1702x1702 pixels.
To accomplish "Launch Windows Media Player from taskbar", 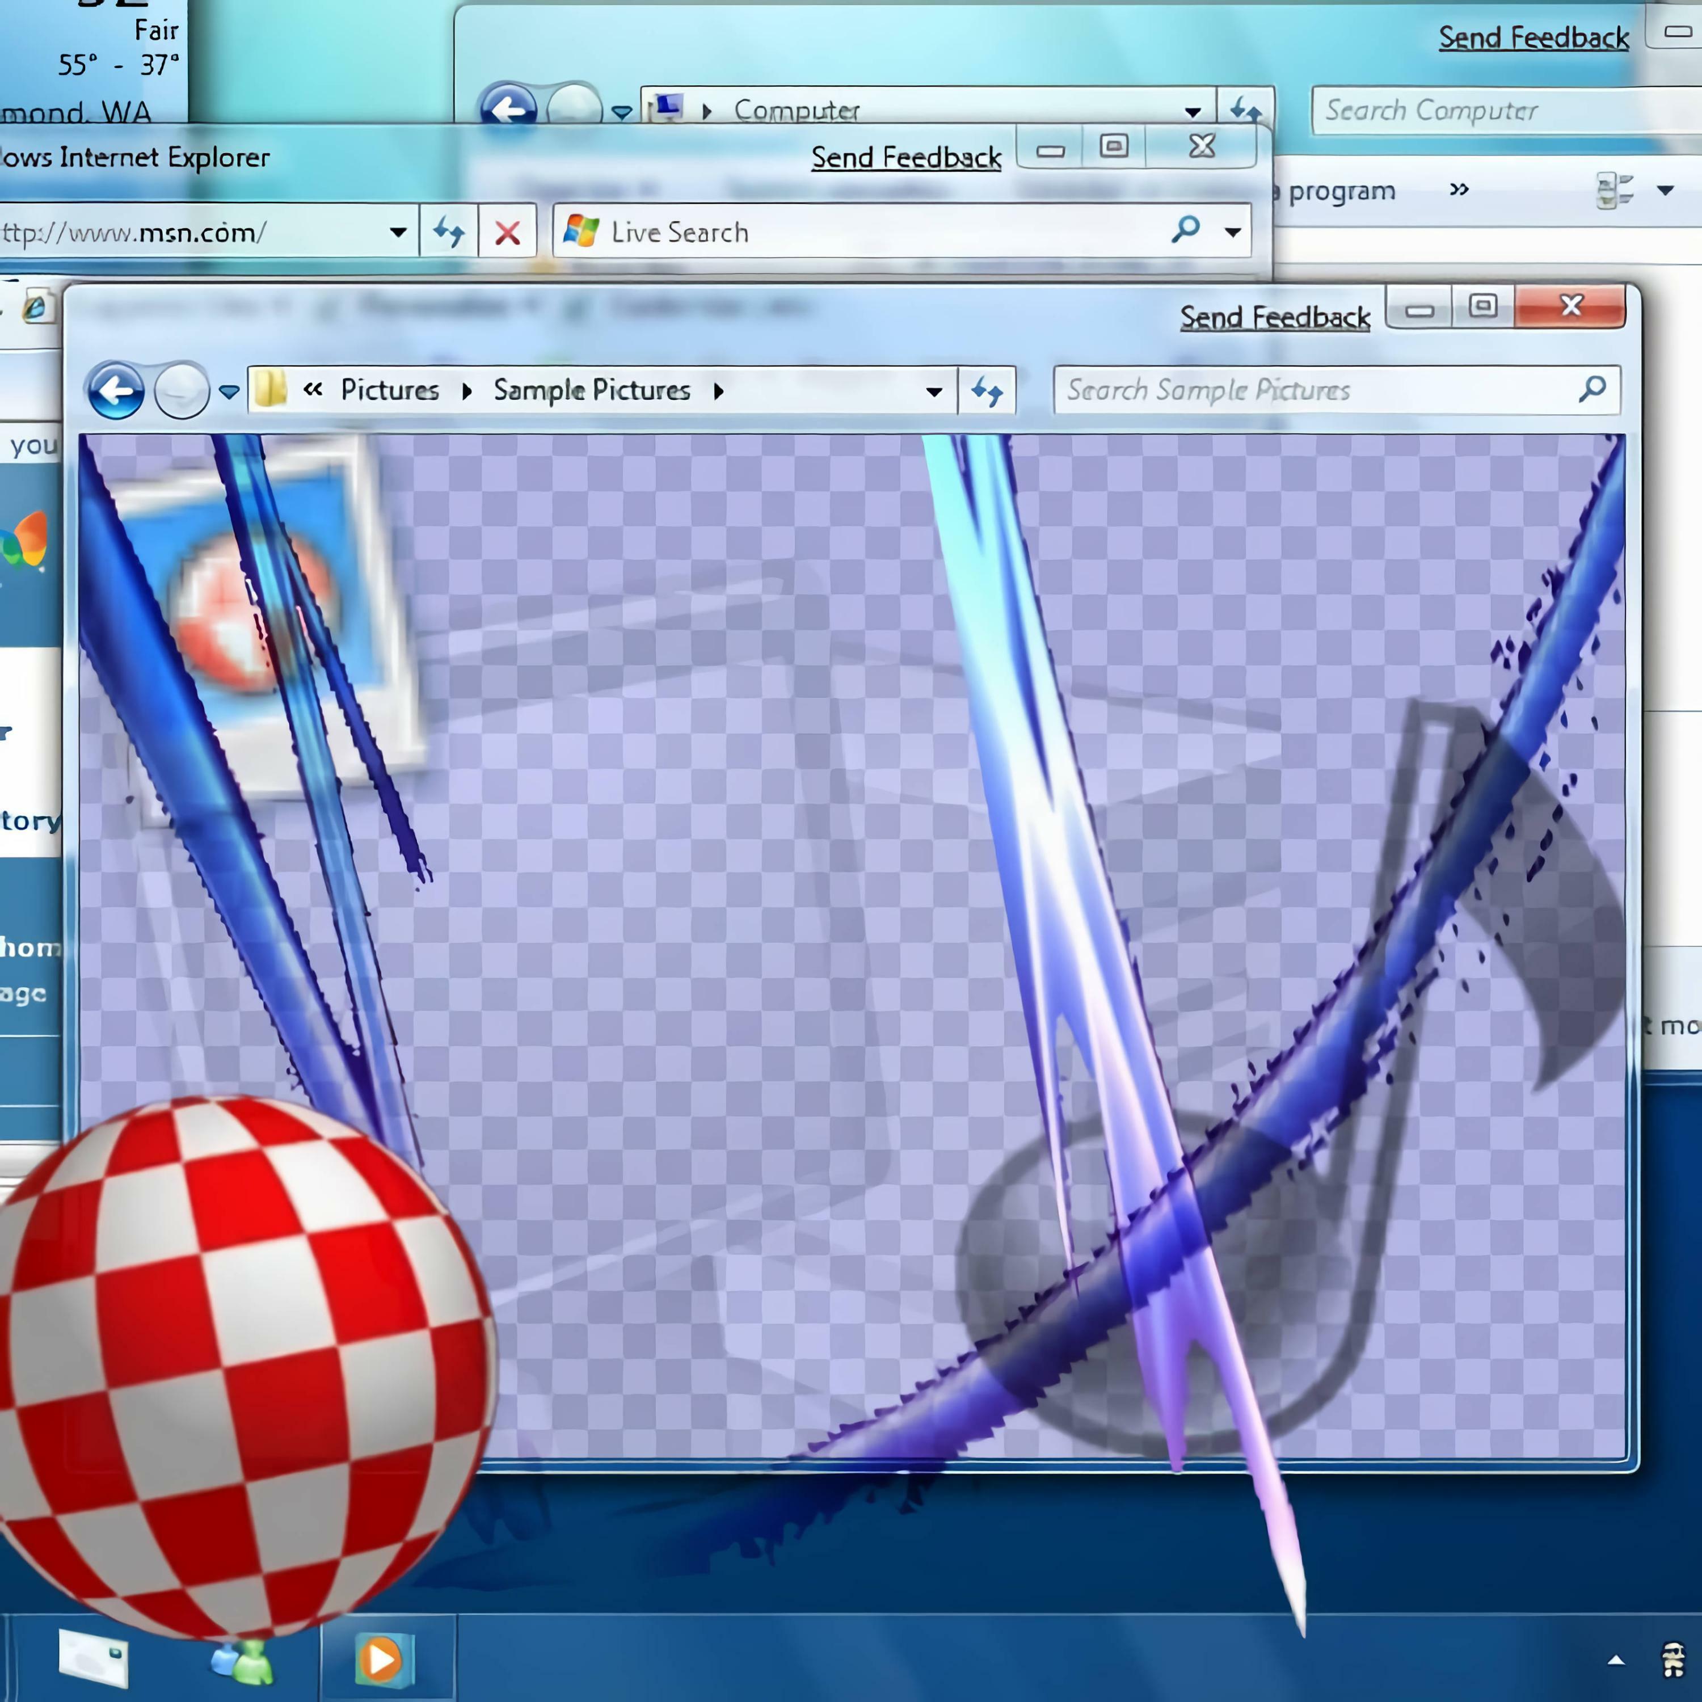I will click(x=384, y=1659).
